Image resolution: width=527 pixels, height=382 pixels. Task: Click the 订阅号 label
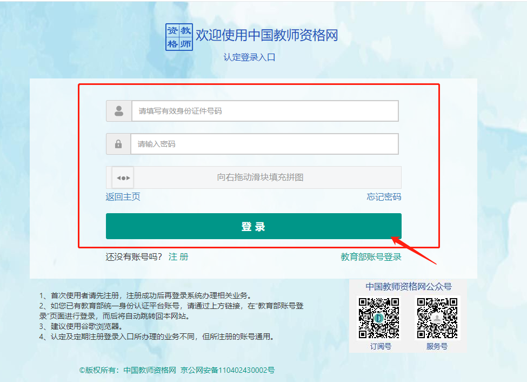point(381,346)
